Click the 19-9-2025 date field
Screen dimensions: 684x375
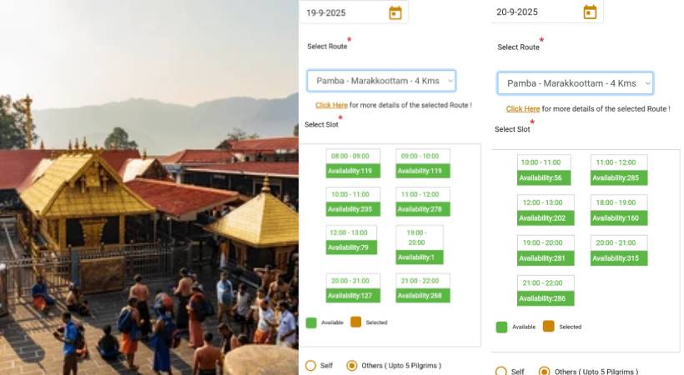354,12
